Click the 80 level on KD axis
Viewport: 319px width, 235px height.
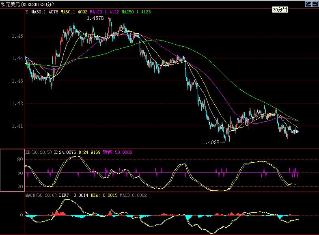click(19, 160)
